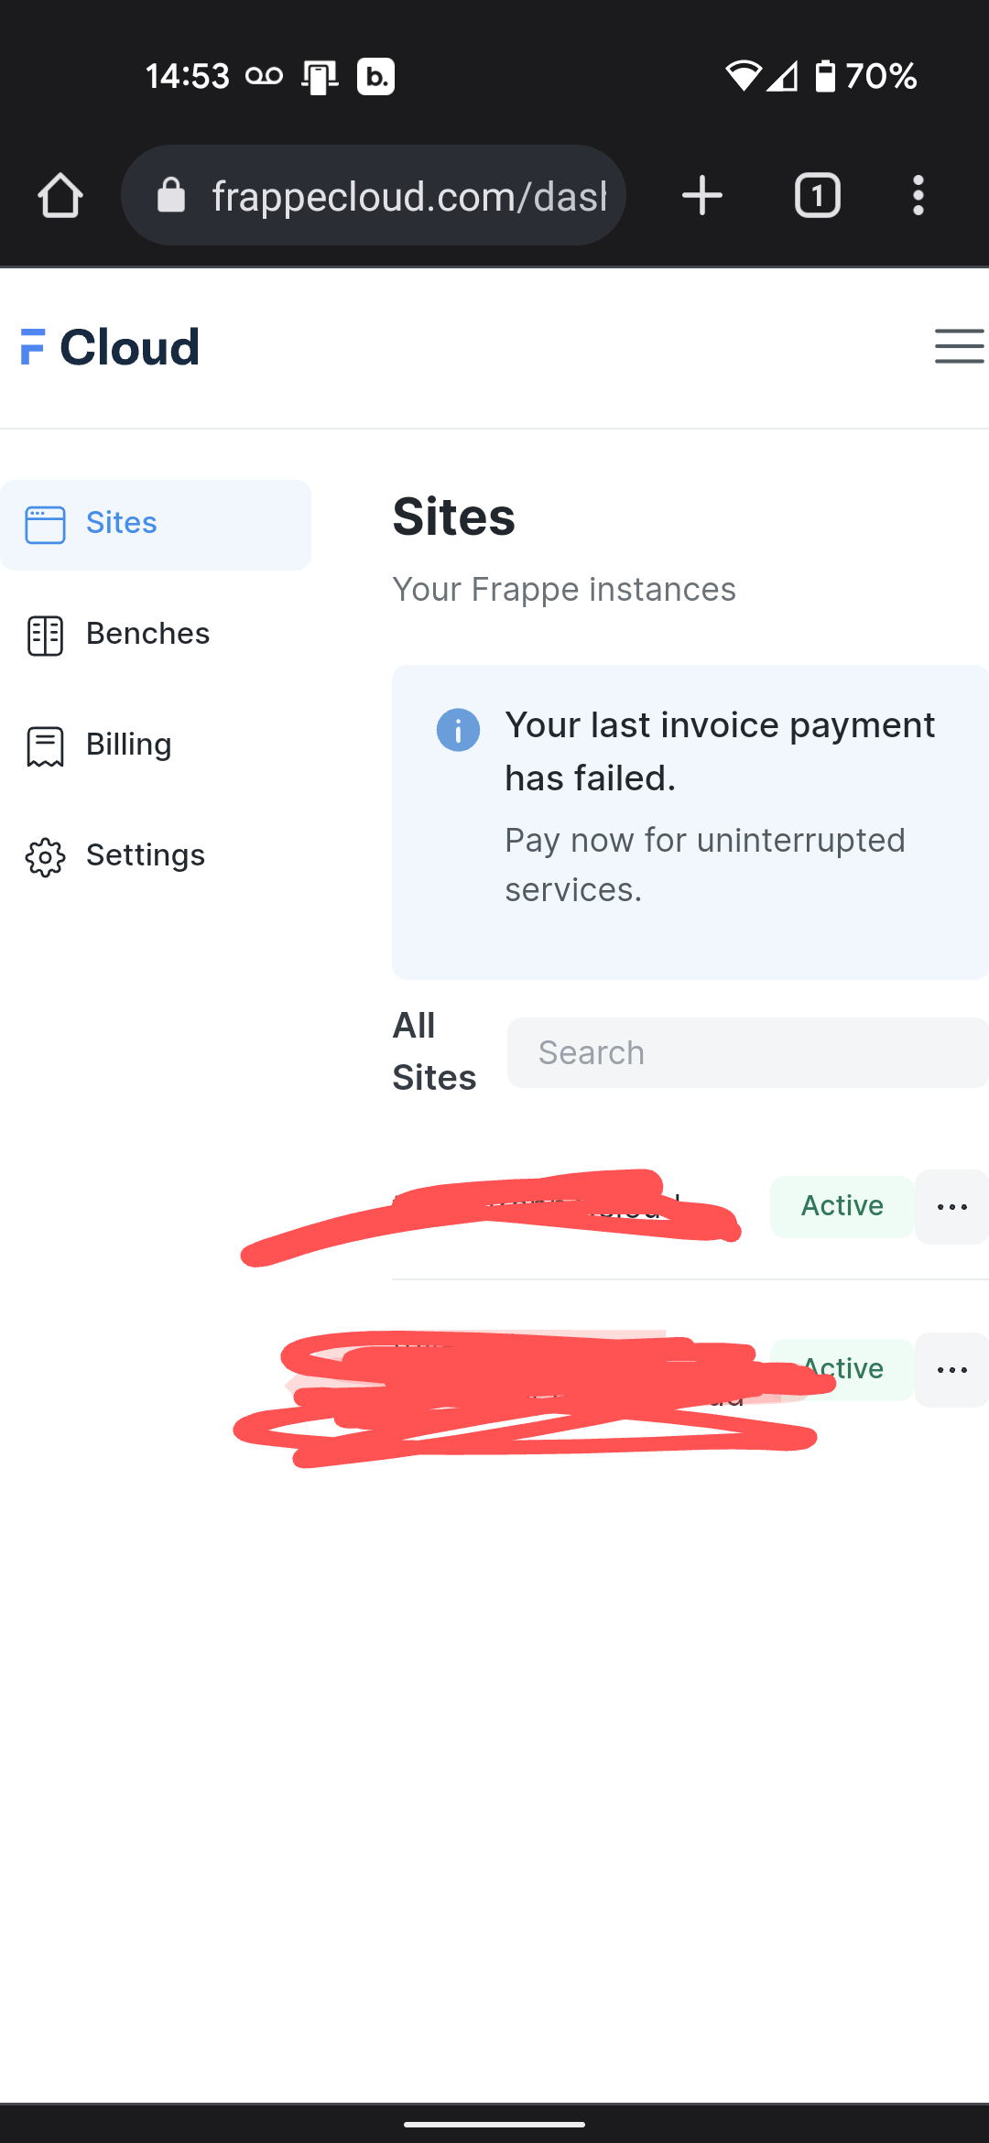
Task: Open the hamburger navigation menu
Action: (x=958, y=347)
